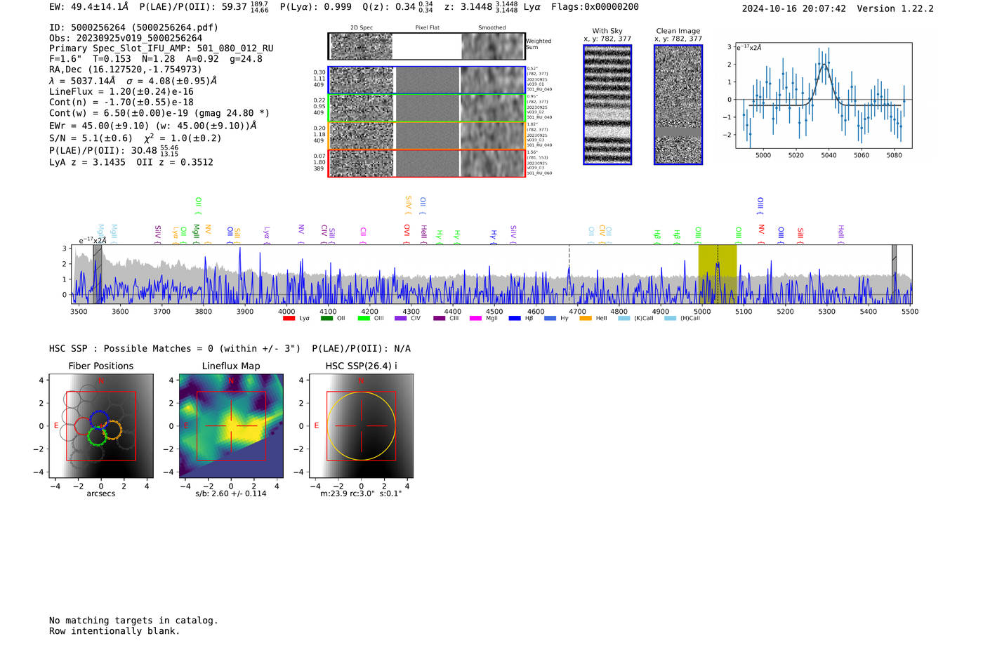Click the blue Hβ legend swatch
Screen dimensions: 983x669
coord(515,319)
